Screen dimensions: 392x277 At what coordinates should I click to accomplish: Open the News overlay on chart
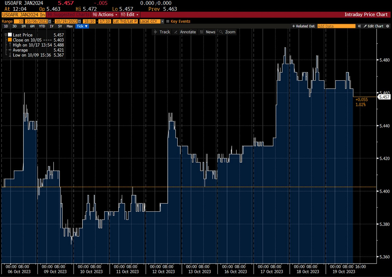point(207,32)
